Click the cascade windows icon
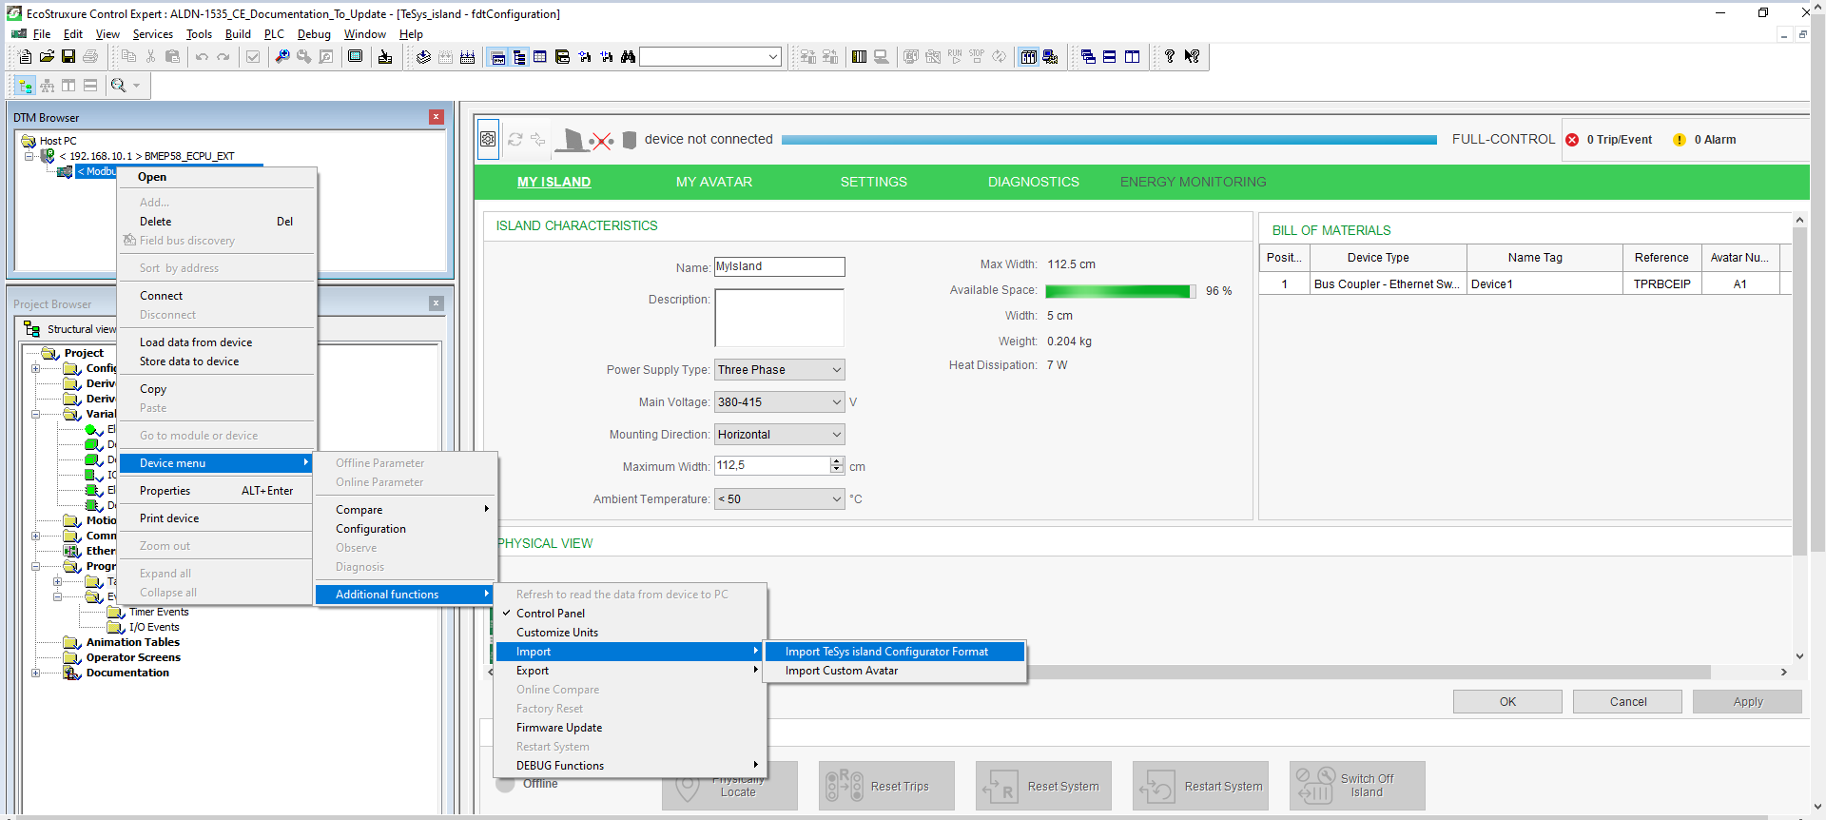This screenshot has width=1826, height=820. click(1088, 57)
